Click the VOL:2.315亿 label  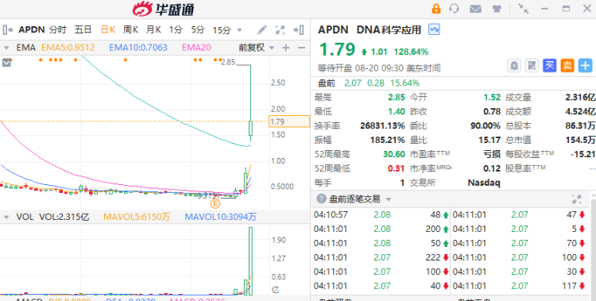point(64,217)
